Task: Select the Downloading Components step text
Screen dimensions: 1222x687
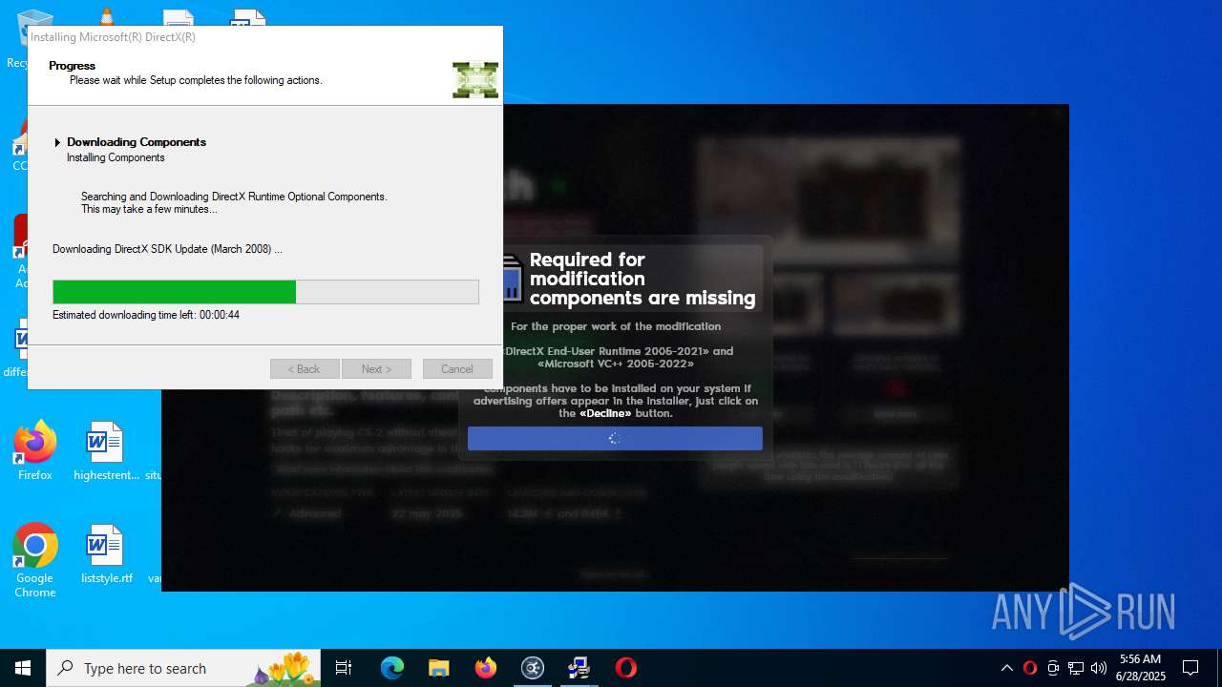Action: pos(137,142)
